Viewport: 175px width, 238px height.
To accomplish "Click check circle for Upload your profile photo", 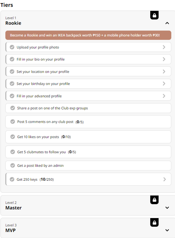I will click(12, 47).
